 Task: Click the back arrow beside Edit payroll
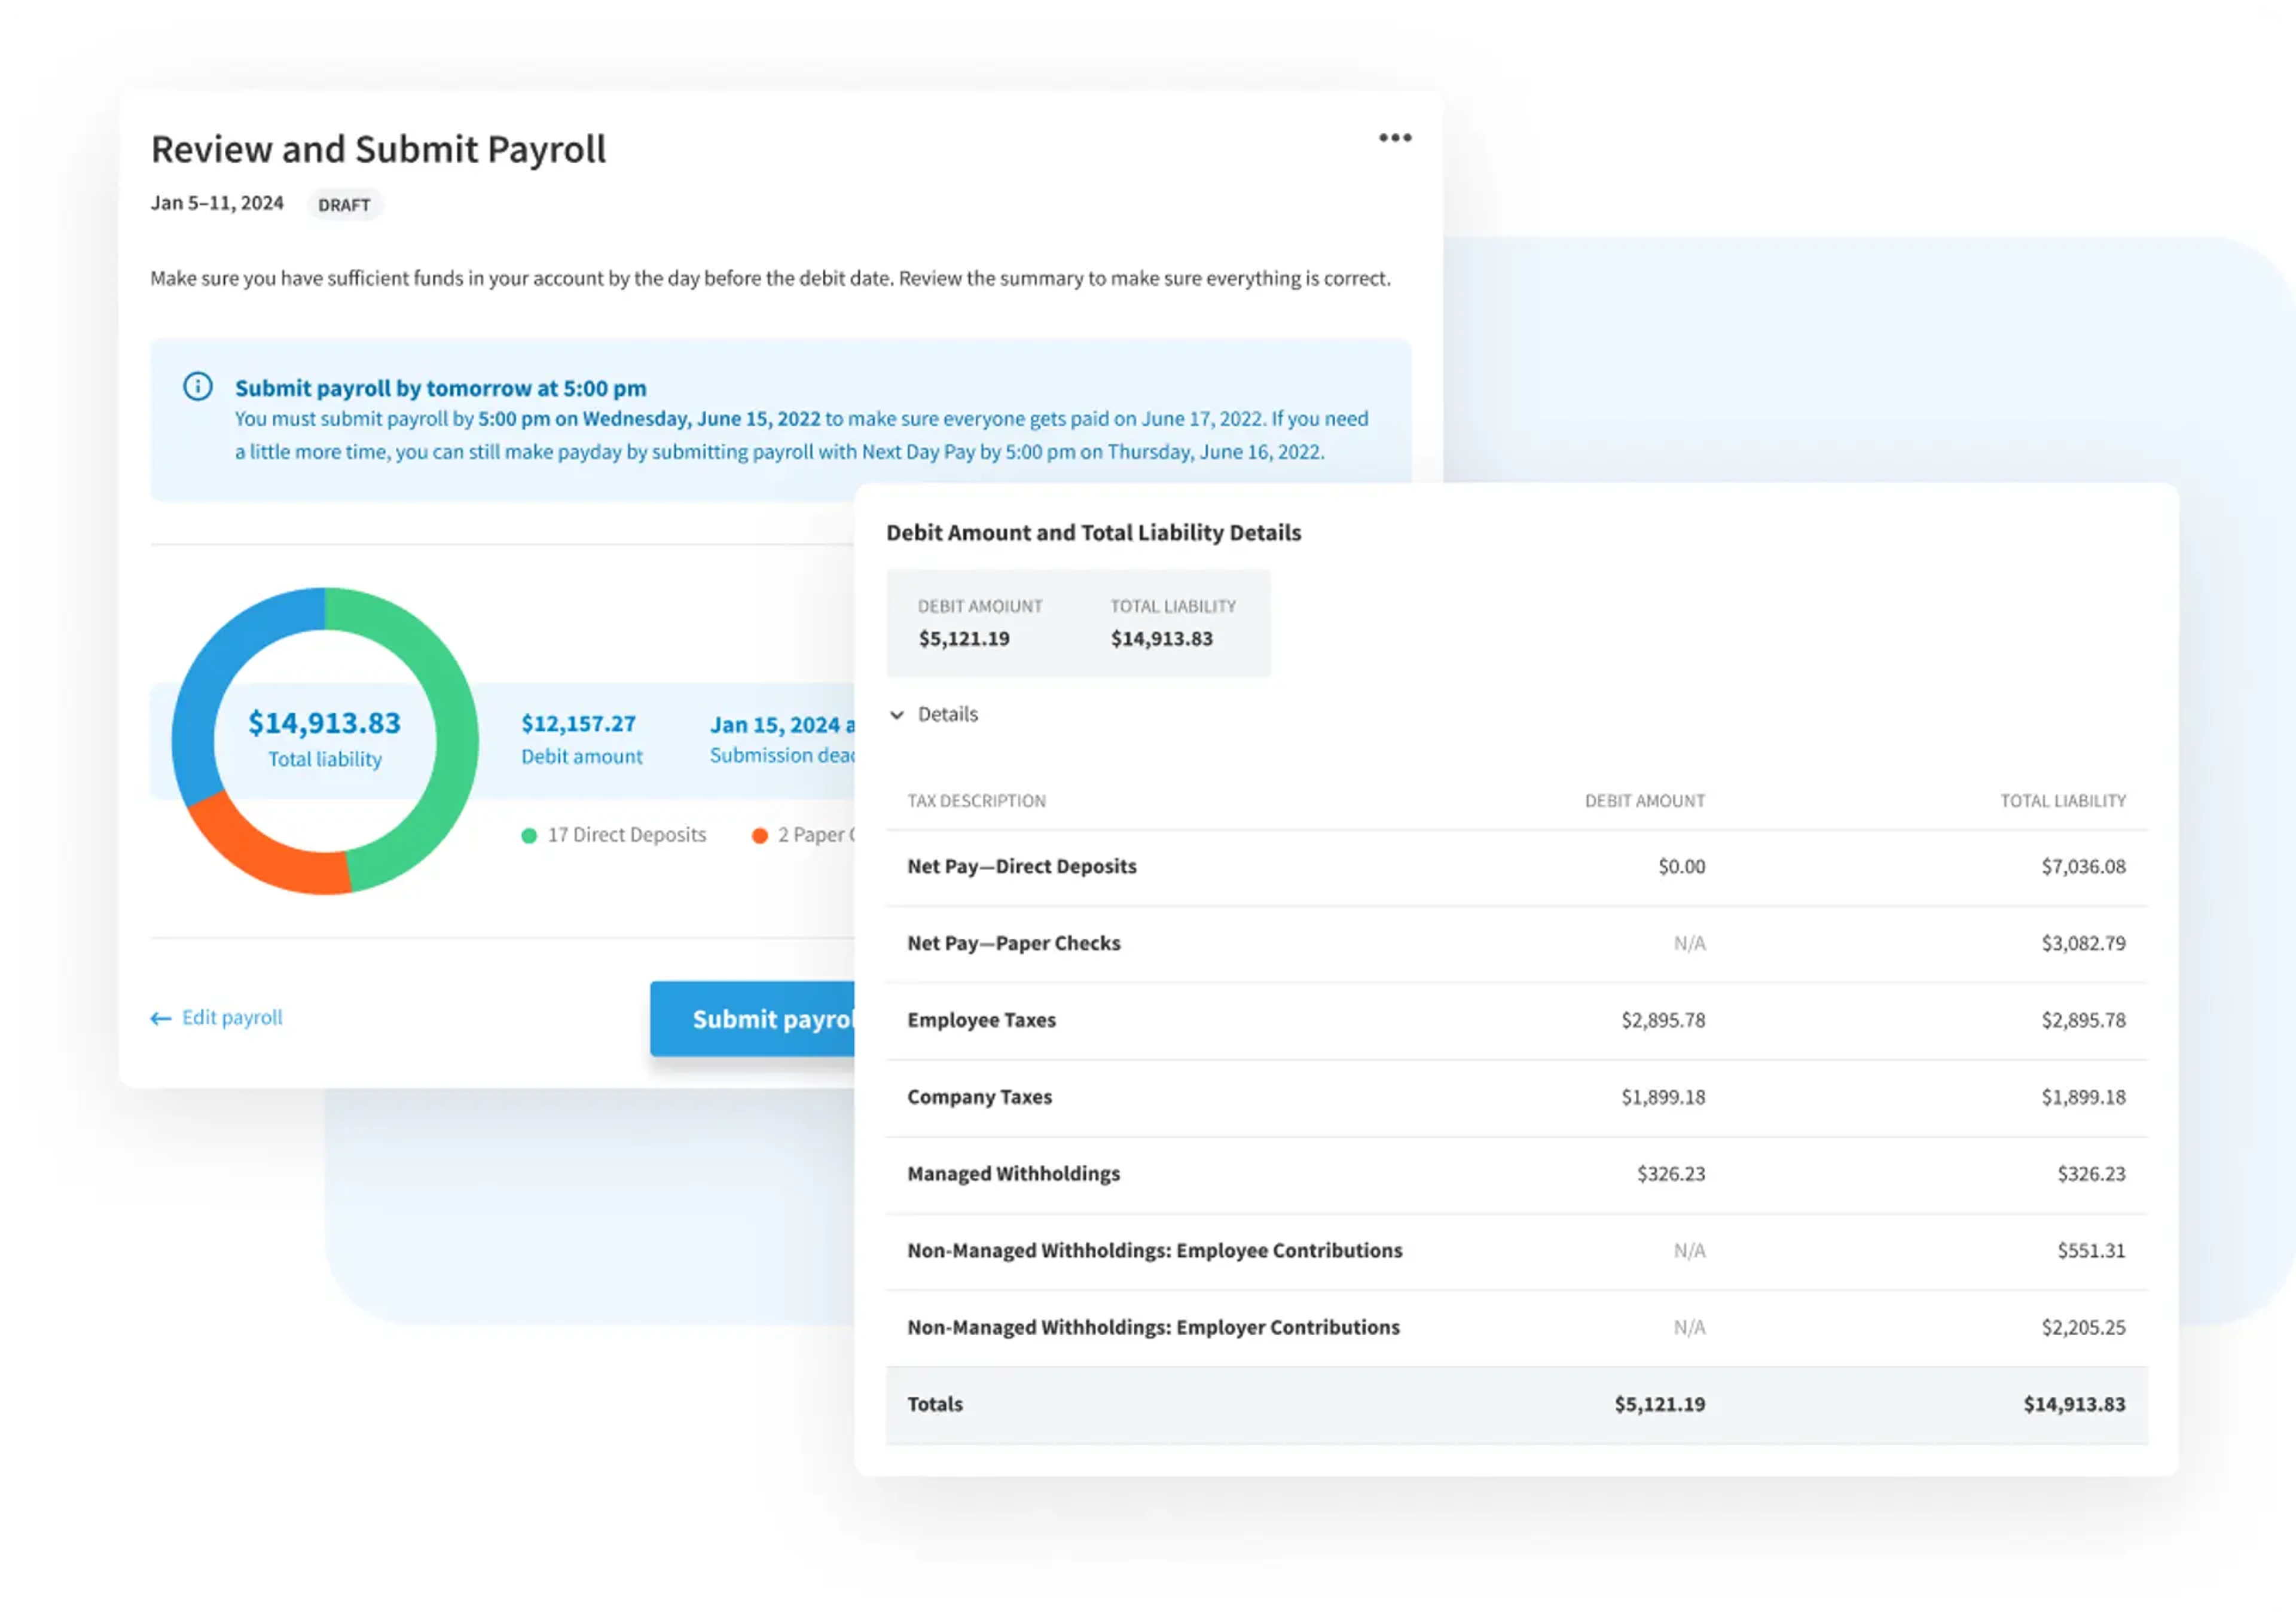(x=160, y=1019)
